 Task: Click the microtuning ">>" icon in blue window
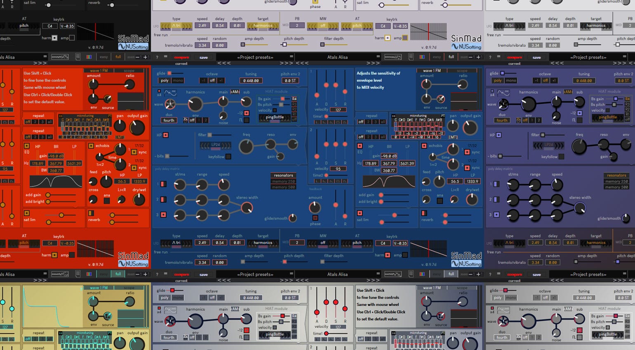[394, 116]
